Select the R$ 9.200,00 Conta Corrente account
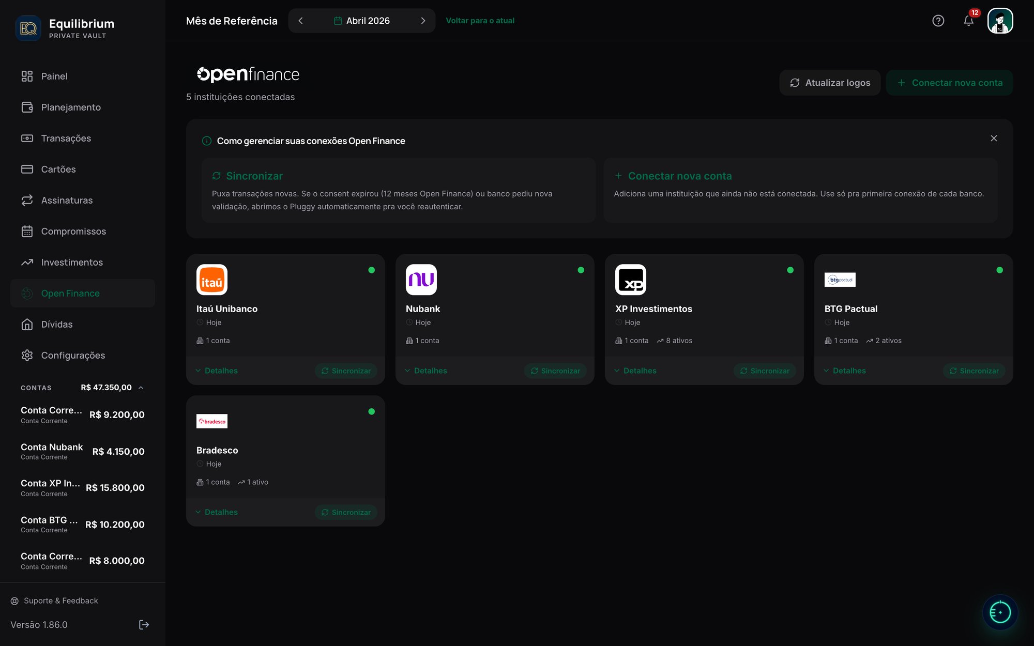The width and height of the screenshot is (1034, 646). pos(83,415)
